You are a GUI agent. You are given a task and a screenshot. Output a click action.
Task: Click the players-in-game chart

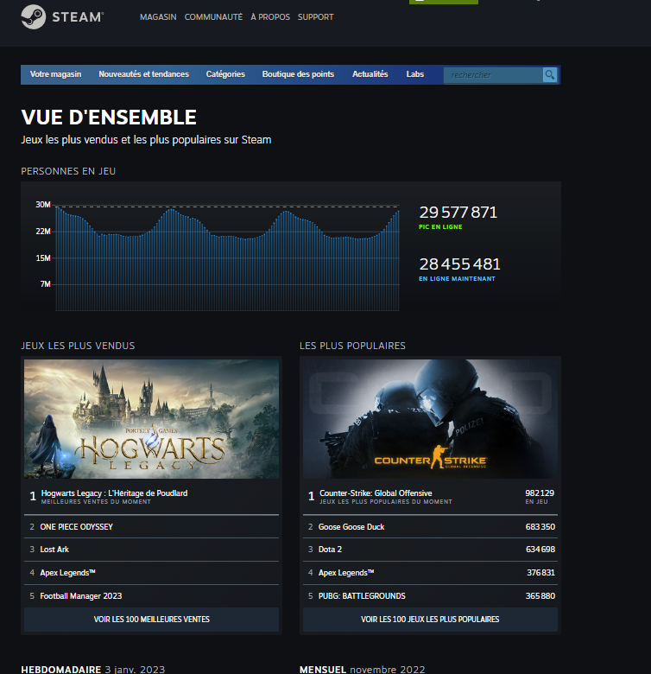pos(227,257)
